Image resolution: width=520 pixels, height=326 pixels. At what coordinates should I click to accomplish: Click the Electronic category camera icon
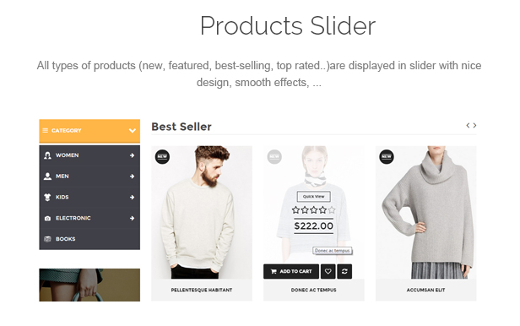(47, 218)
